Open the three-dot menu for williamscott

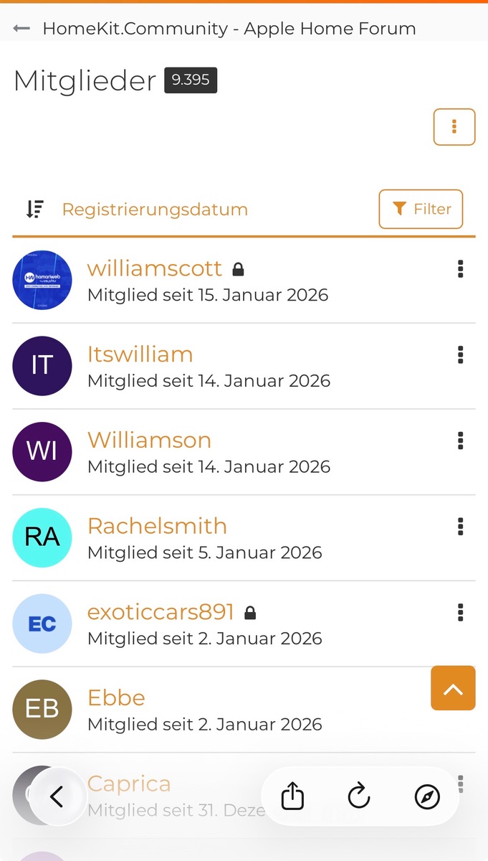point(460,269)
